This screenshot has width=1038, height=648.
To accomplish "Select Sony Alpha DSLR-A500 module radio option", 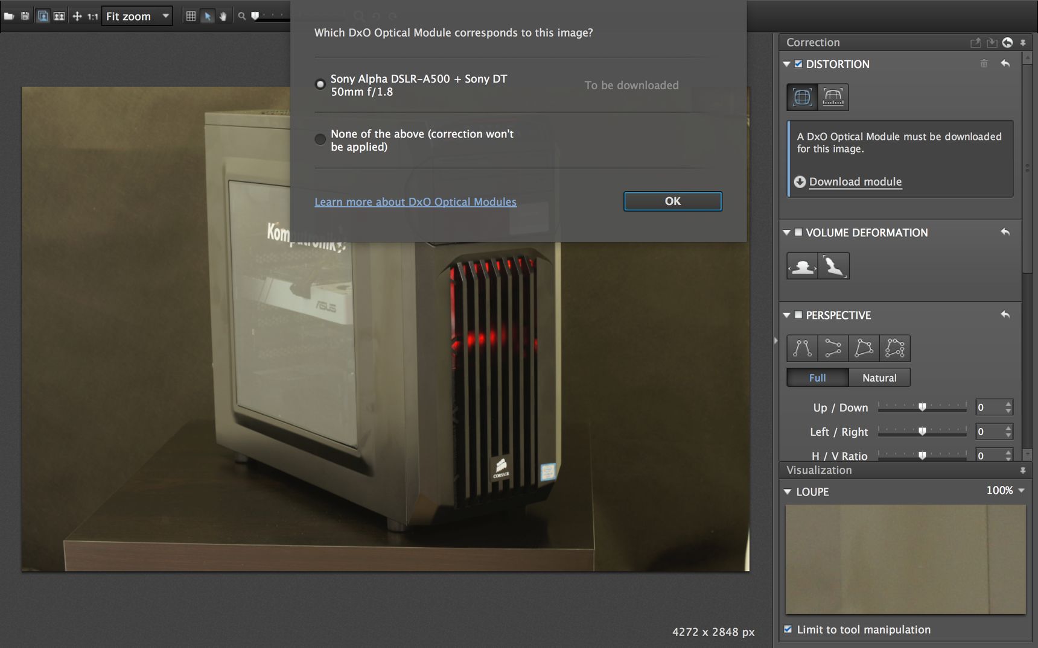I will [320, 84].
